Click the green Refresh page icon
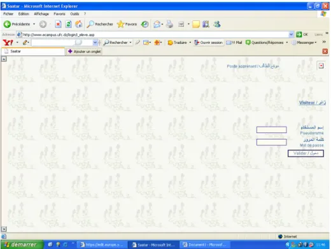This screenshot has height=249, width=331. click(x=68, y=24)
